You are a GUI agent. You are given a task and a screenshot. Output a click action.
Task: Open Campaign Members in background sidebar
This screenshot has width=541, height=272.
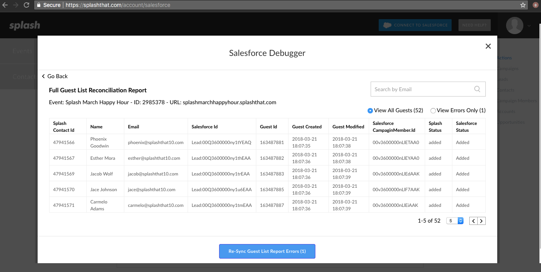517,101
